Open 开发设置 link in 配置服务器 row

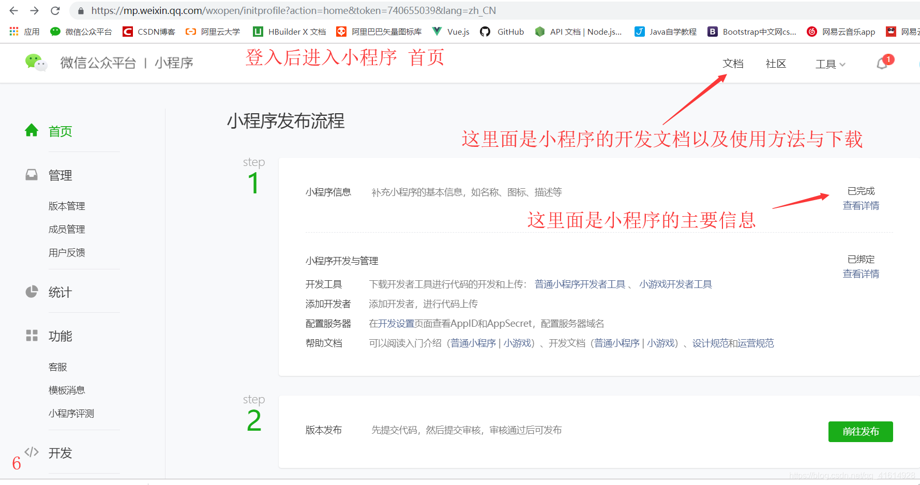pos(396,324)
